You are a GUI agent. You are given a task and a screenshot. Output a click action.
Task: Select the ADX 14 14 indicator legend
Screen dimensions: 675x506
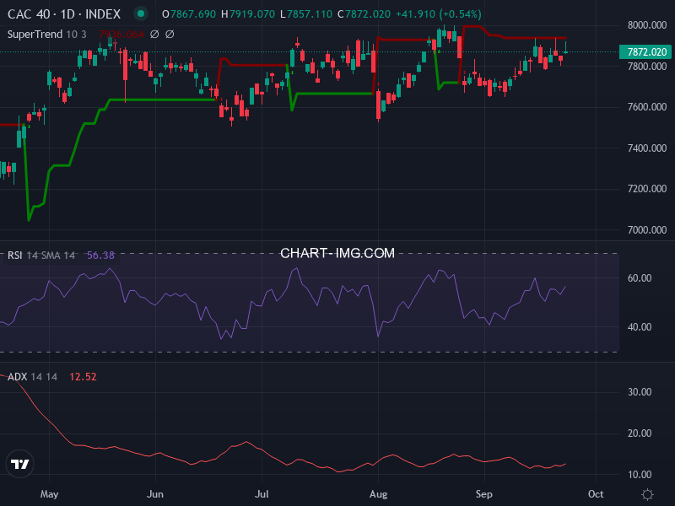point(32,377)
